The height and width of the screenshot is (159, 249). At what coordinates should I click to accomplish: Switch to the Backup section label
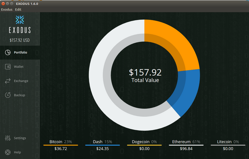click(19, 95)
